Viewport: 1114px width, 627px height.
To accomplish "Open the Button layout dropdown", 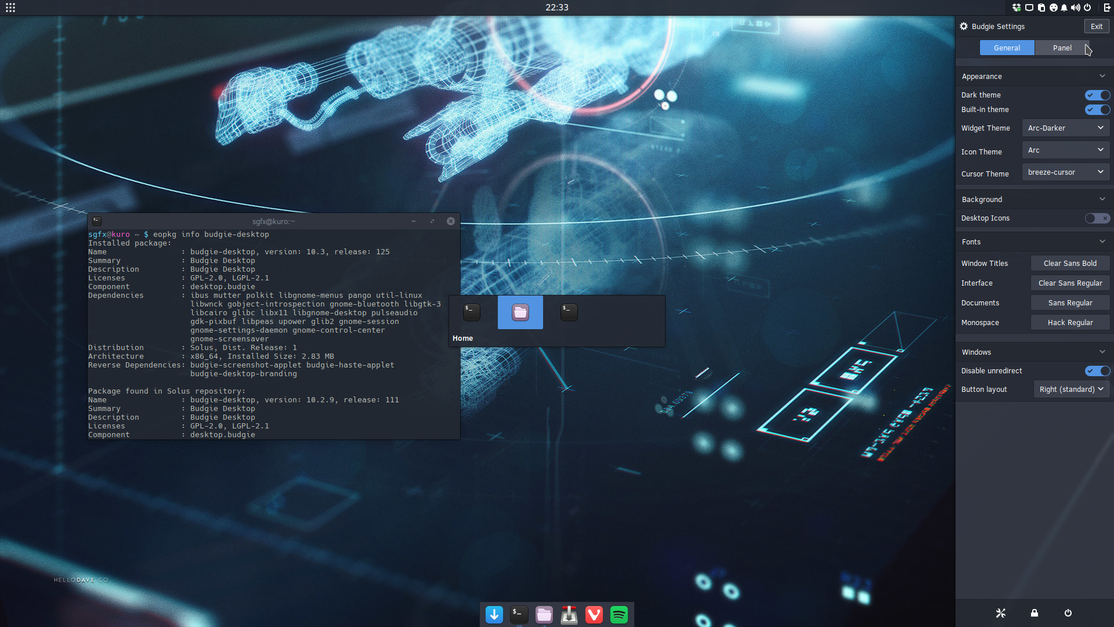I will pos(1072,390).
